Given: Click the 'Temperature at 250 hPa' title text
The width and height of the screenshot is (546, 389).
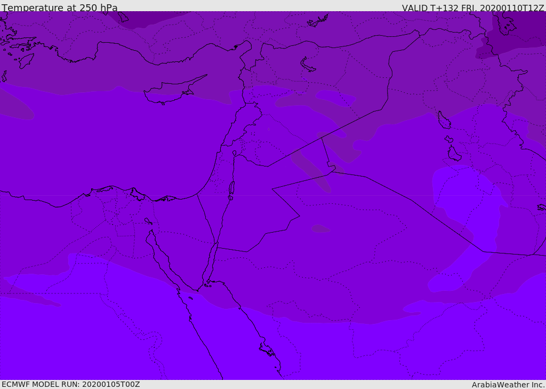Looking at the screenshot, I should 60,7.
